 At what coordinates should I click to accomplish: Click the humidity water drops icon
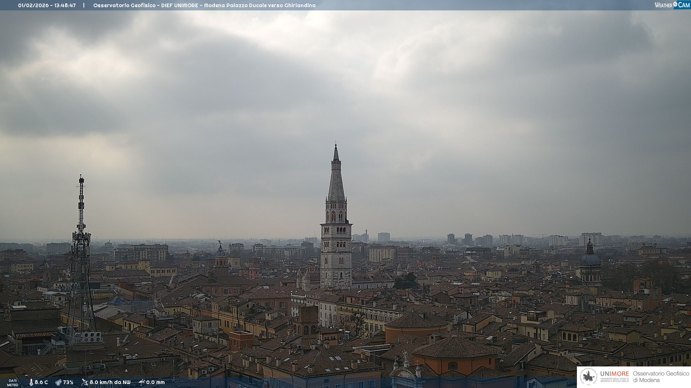tap(58, 383)
